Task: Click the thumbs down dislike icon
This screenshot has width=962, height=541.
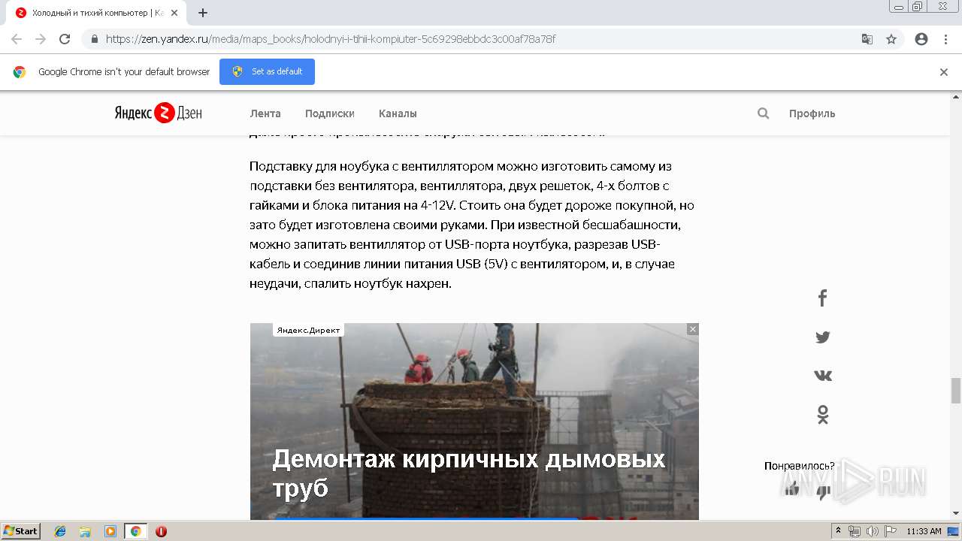Action: (x=824, y=492)
